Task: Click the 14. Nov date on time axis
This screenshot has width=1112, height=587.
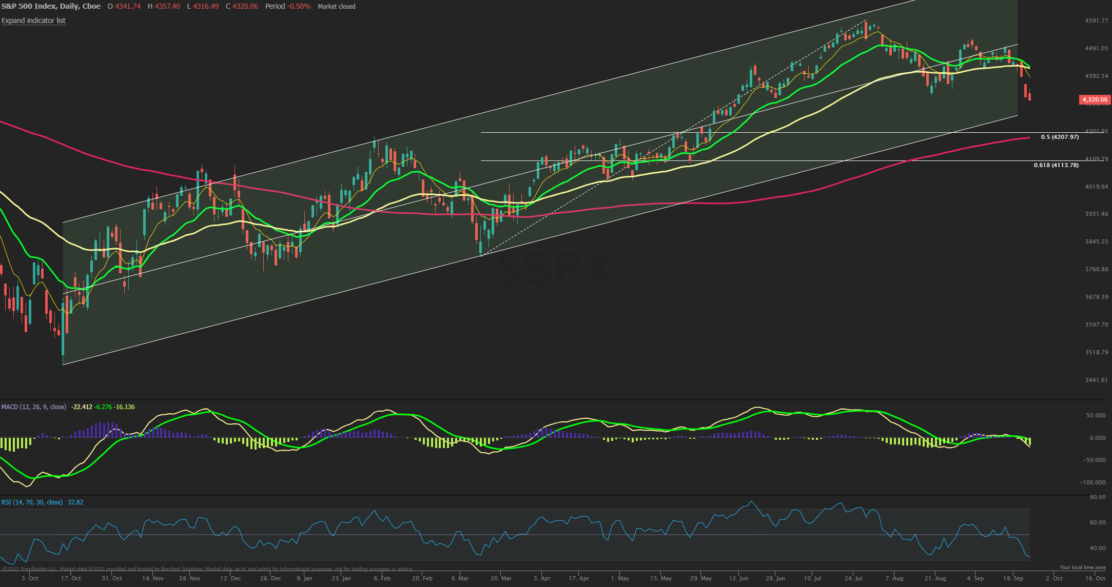Action: tap(153, 578)
